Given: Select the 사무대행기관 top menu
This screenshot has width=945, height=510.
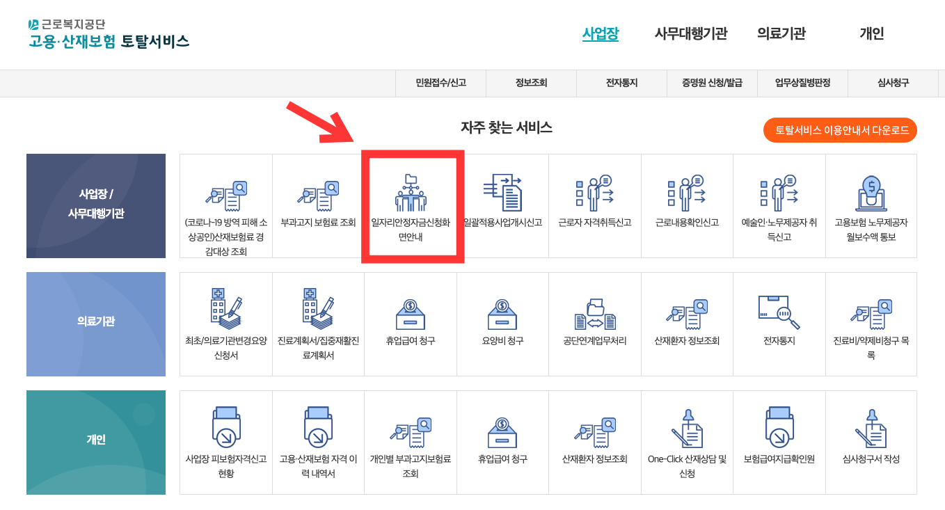Looking at the screenshot, I should pos(691,33).
